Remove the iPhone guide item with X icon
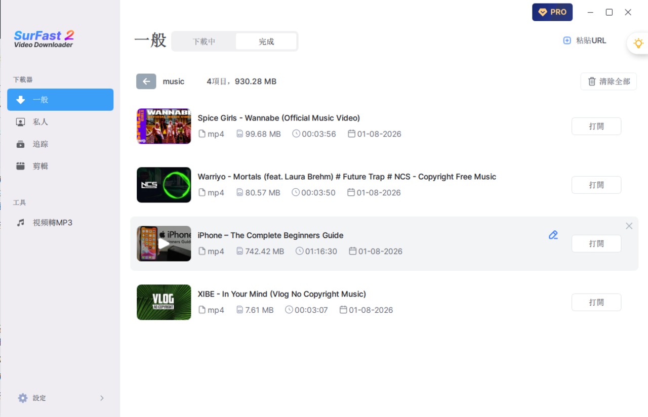The height and width of the screenshot is (417, 648). (629, 226)
